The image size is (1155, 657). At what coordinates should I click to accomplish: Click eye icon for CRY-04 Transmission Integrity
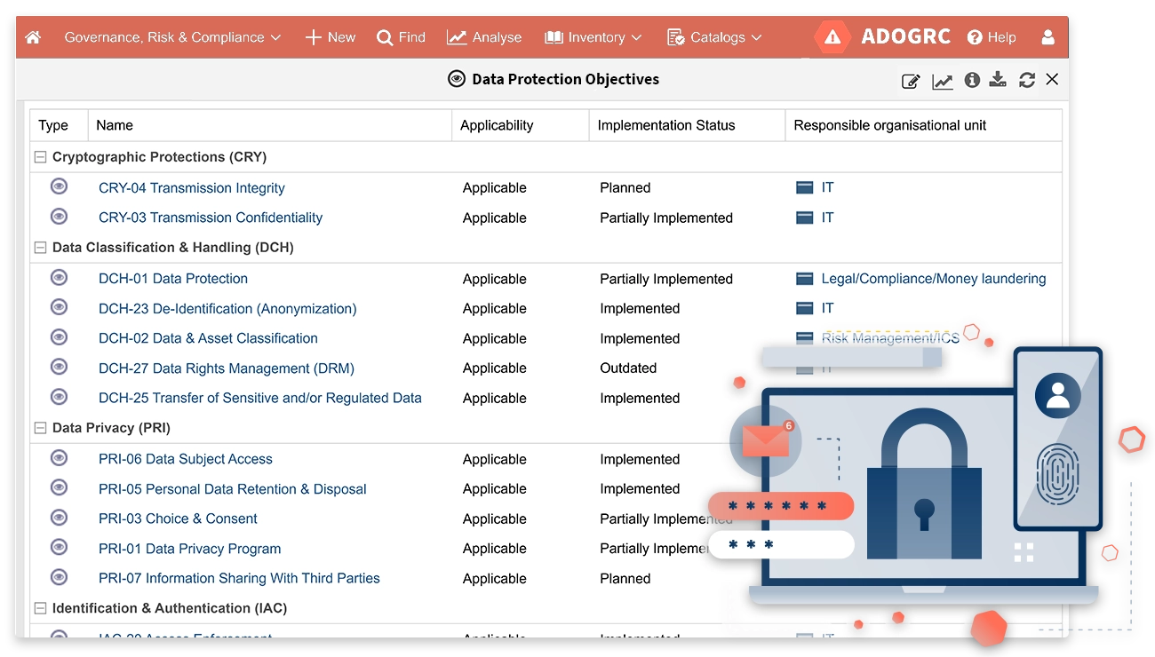(59, 186)
